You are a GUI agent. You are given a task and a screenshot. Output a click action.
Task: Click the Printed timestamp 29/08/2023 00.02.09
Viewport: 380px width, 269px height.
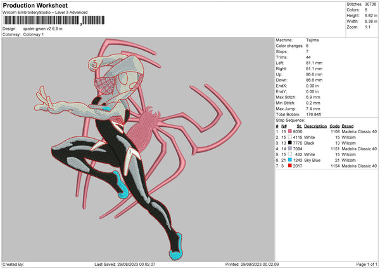point(260,264)
